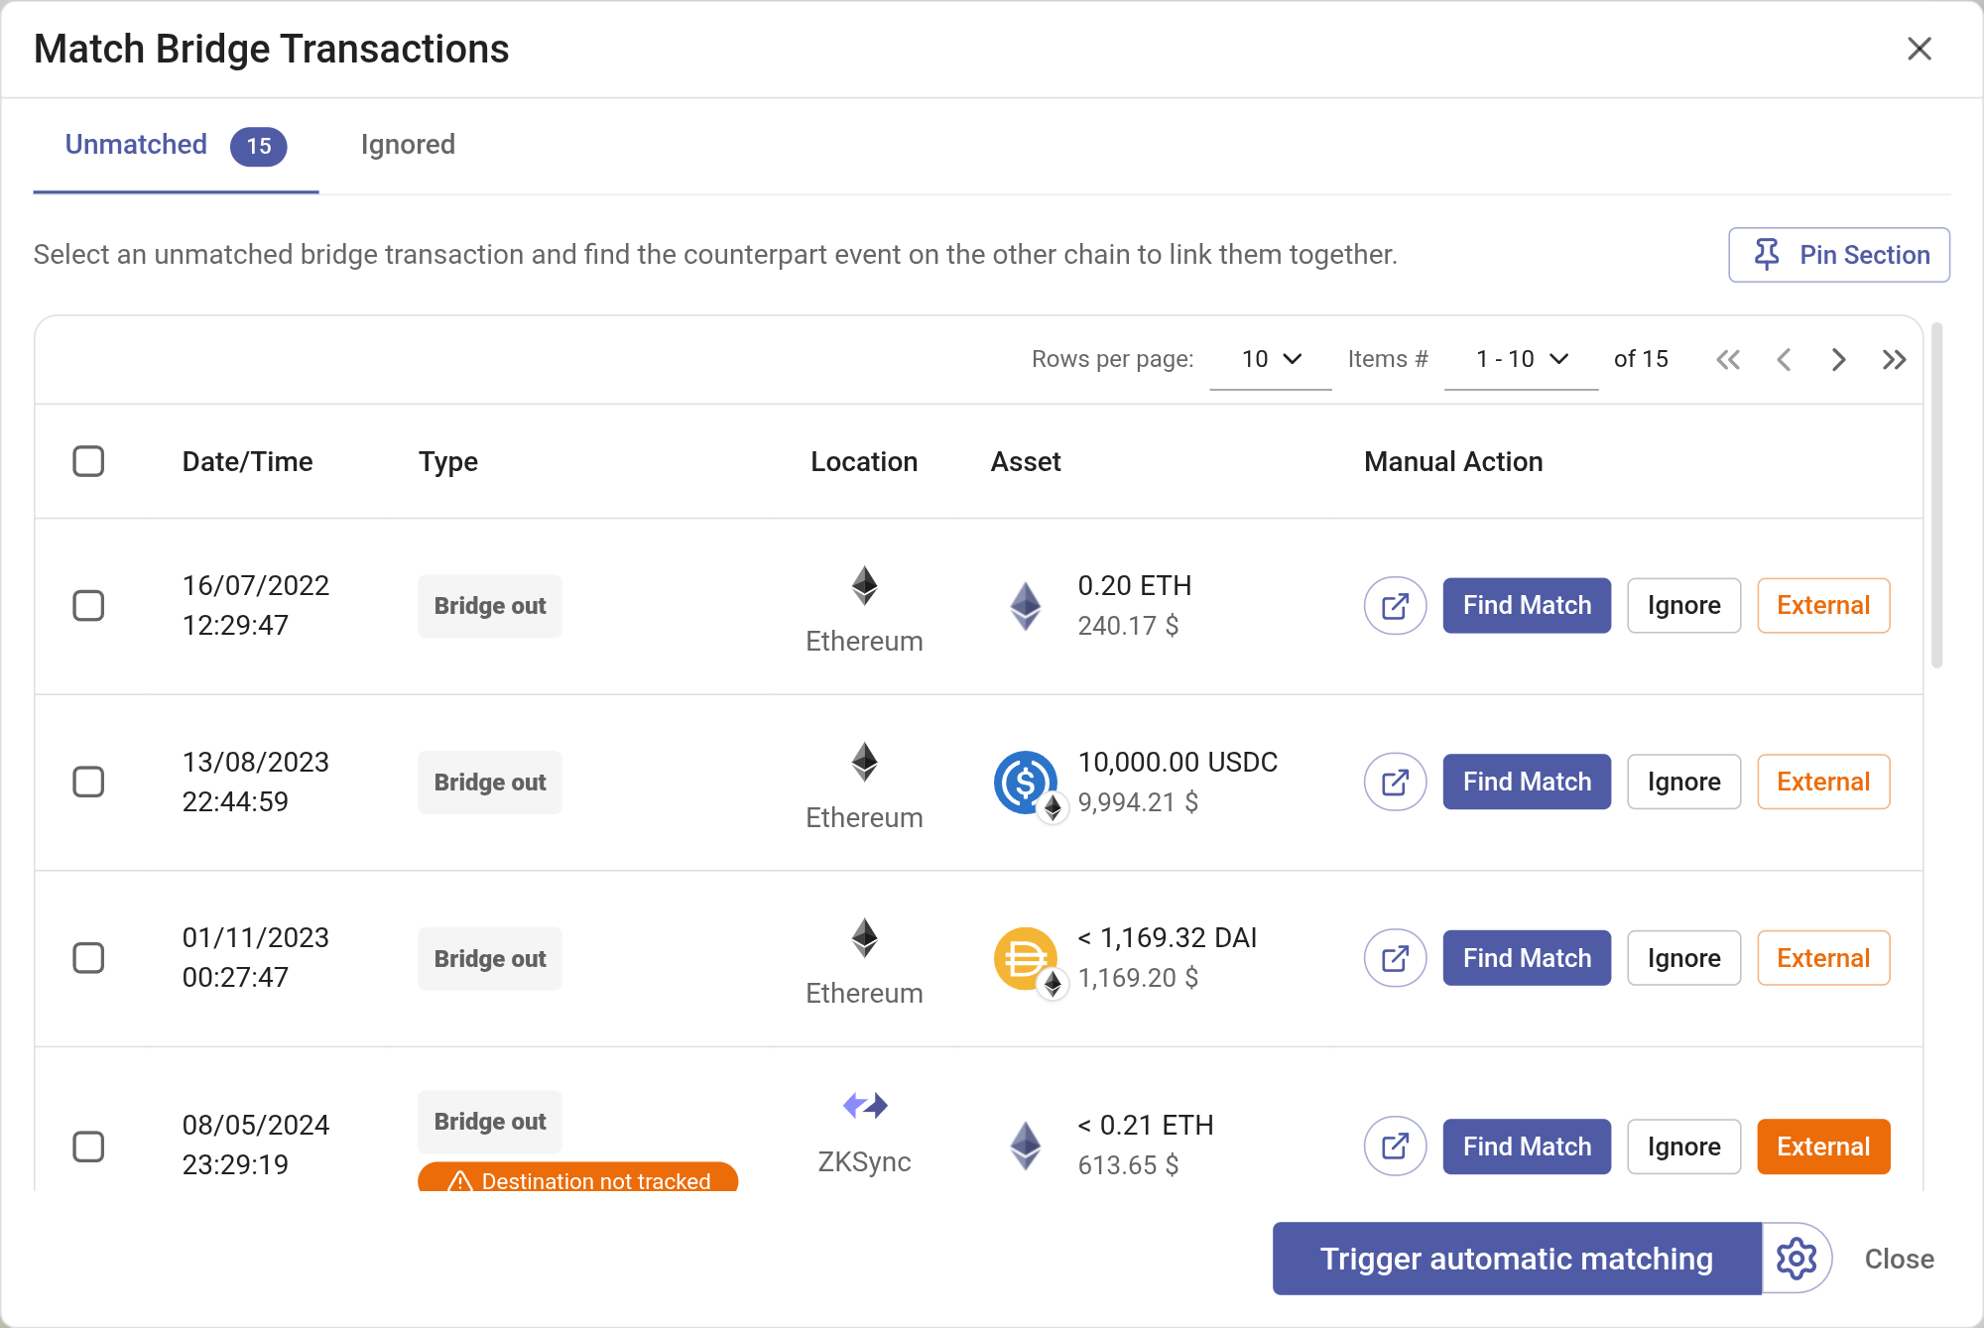The image size is (1984, 1328).
Task: Click Ignore for 10,000.00 USDC row
Action: (1683, 782)
